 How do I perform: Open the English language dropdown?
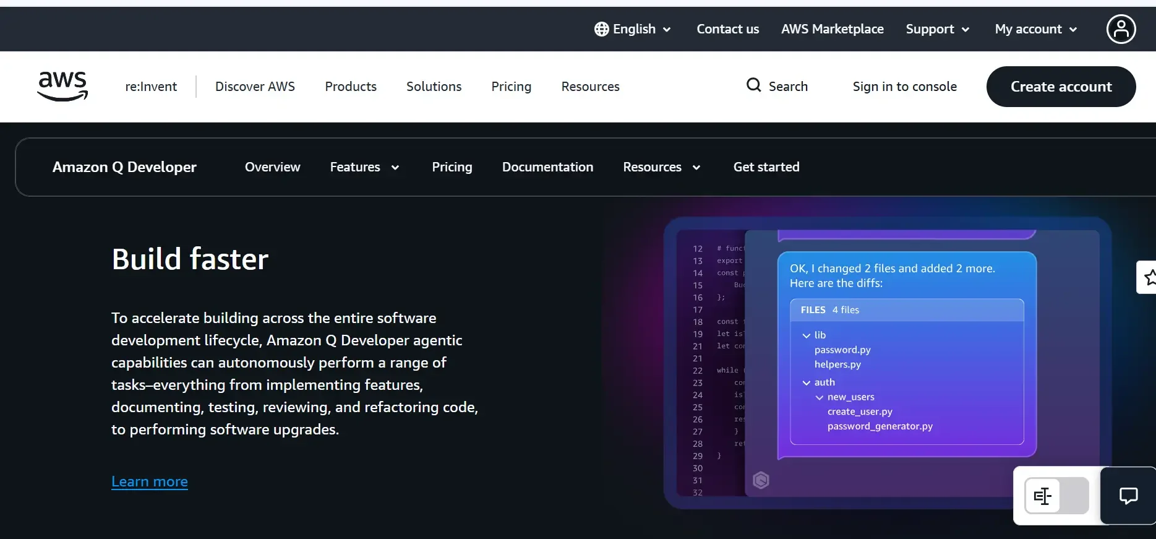click(x=633, y=29)
